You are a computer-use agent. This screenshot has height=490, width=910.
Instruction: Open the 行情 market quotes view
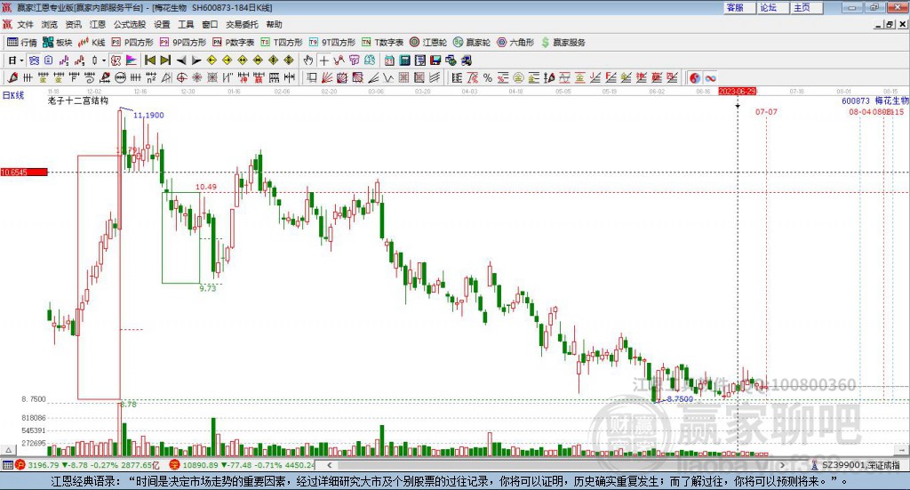22,42
